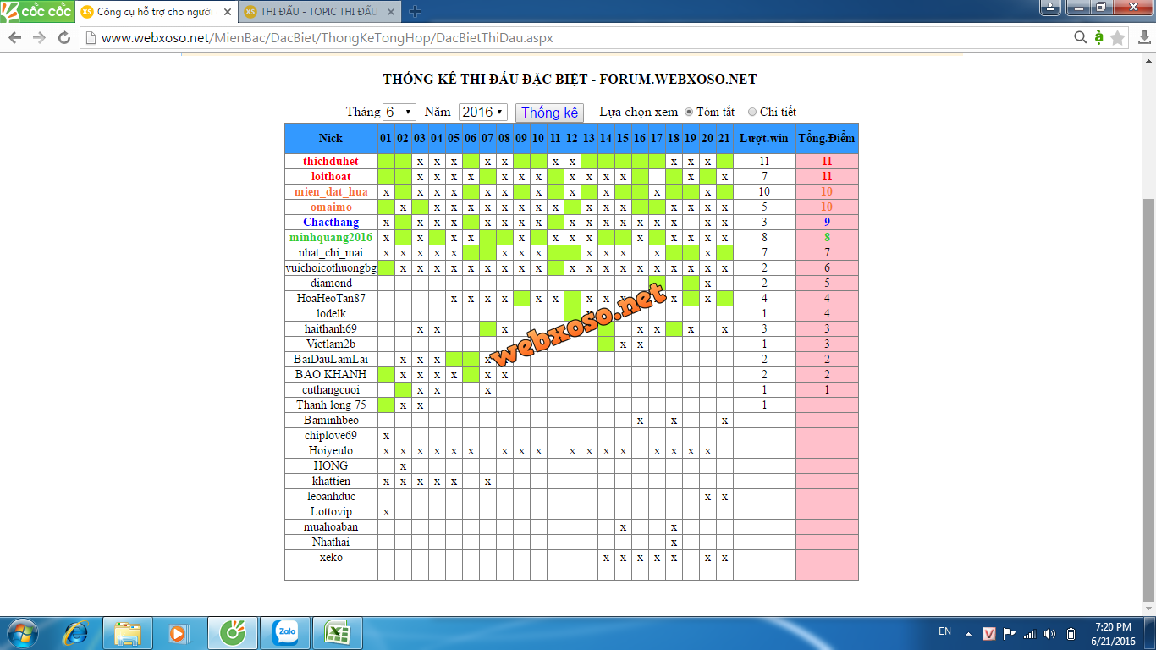
Task: Click the nick lodelk
Action: (x=331, y=313)
